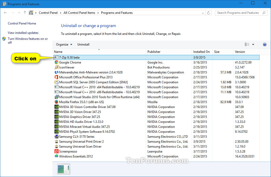Refresh the Programs and Features list
Viewport: 271px width, 177px height.
pyautogui.click(x=208, y=13)
